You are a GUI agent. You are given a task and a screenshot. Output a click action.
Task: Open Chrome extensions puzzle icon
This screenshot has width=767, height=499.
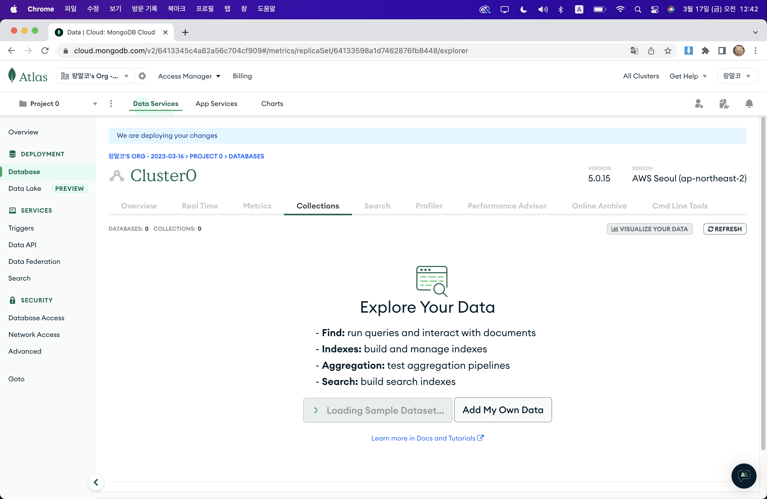click(x=705, y=51)
